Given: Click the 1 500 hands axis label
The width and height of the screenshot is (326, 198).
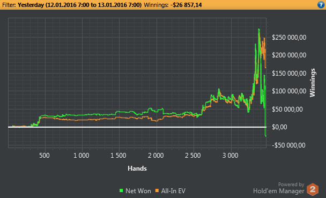Looking at the screenshot, I should click(118, 156).
